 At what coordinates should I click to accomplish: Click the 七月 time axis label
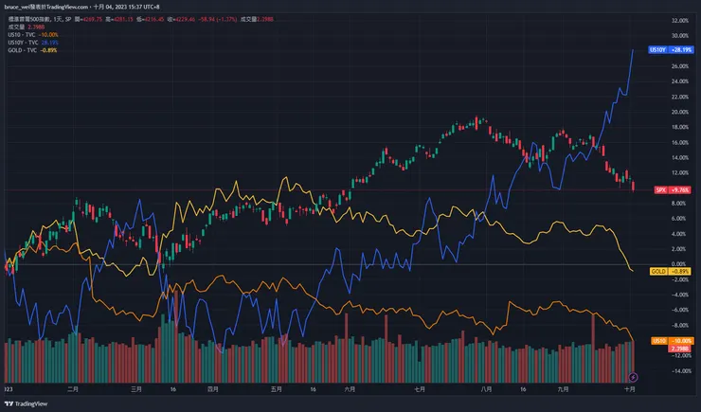(420, 389)
